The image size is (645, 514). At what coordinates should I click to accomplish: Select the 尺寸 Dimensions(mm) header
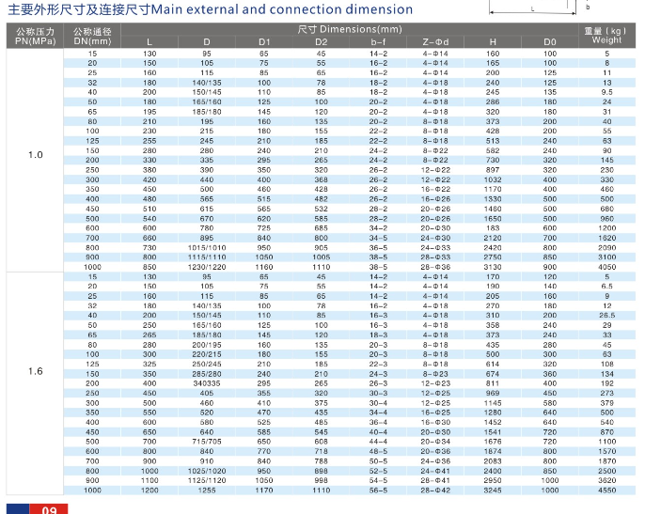tap(349, 29)
